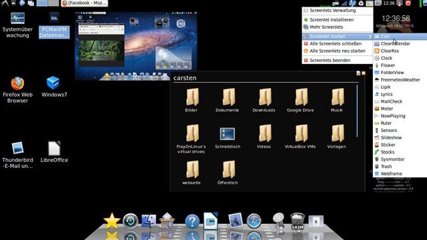Open PlayOnLinux's virtual drives folder
The image size is (427, 240).
click(x=191, y=139)
